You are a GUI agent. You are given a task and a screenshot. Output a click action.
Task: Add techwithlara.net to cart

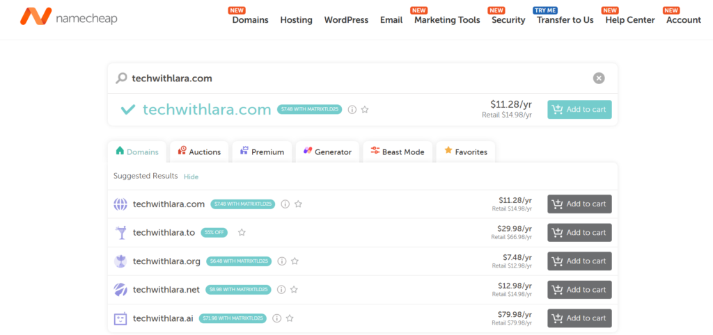coord(579,290)
